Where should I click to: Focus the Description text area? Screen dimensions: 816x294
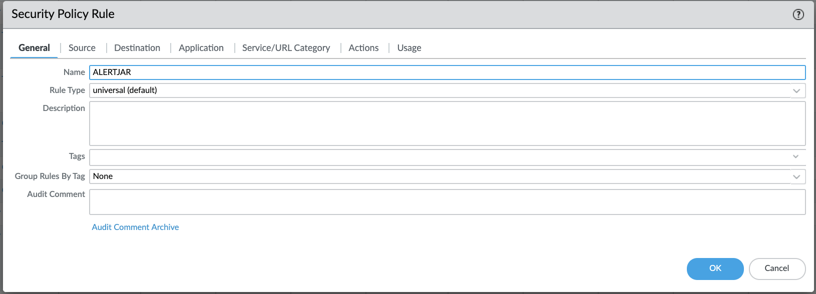tap(447, 123)
